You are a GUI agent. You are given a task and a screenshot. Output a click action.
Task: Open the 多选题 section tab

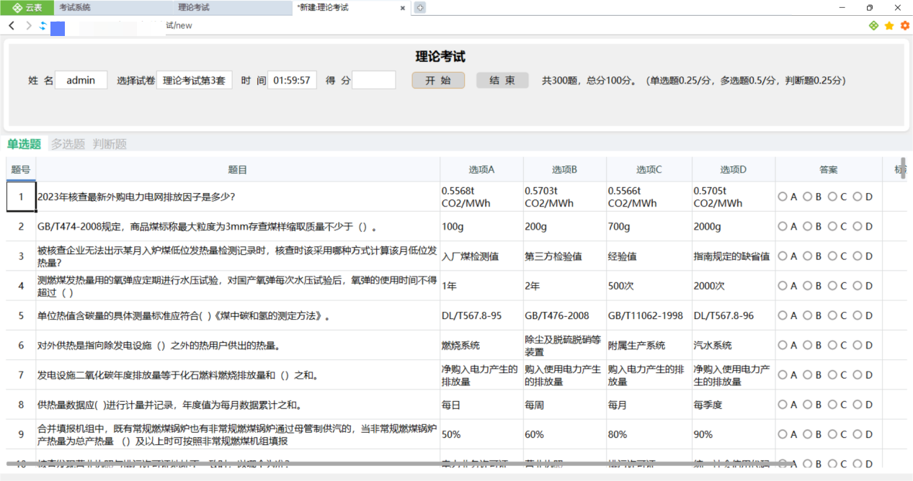click(x=68, y=144)
